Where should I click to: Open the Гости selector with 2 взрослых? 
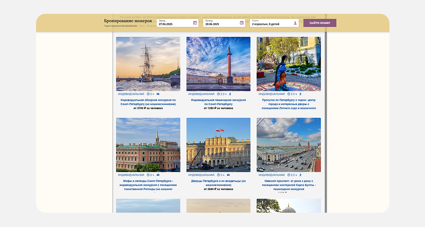274,23
